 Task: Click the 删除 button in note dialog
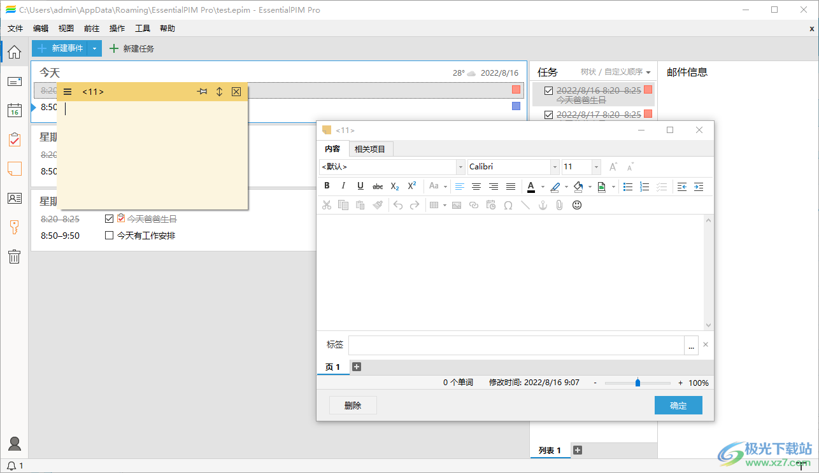pyautogui.click(x=353, y=406)
